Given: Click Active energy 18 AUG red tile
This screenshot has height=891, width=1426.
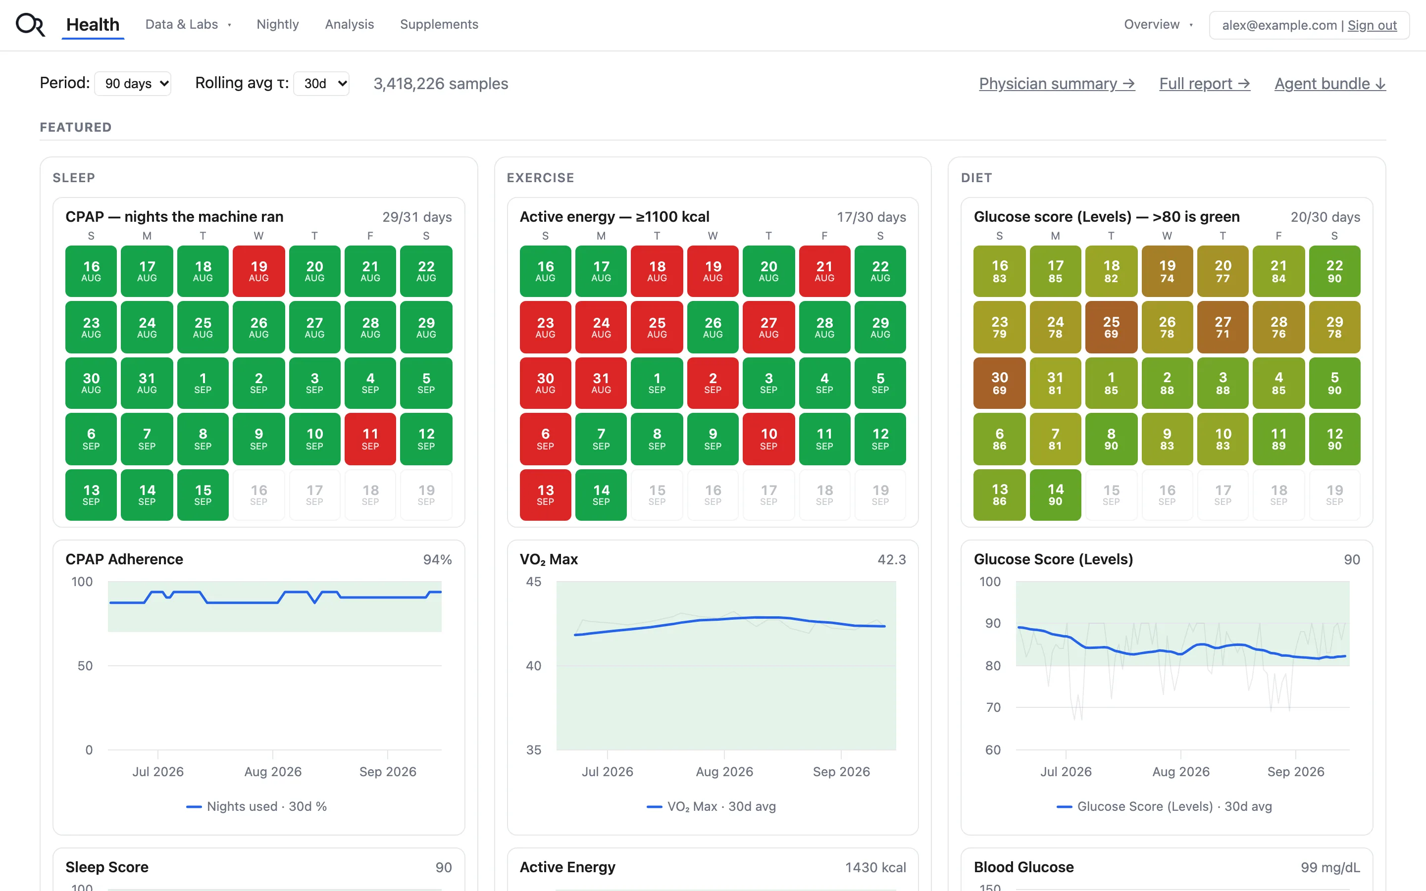Looking at the screenshot, I should click(x=657, y=271).
